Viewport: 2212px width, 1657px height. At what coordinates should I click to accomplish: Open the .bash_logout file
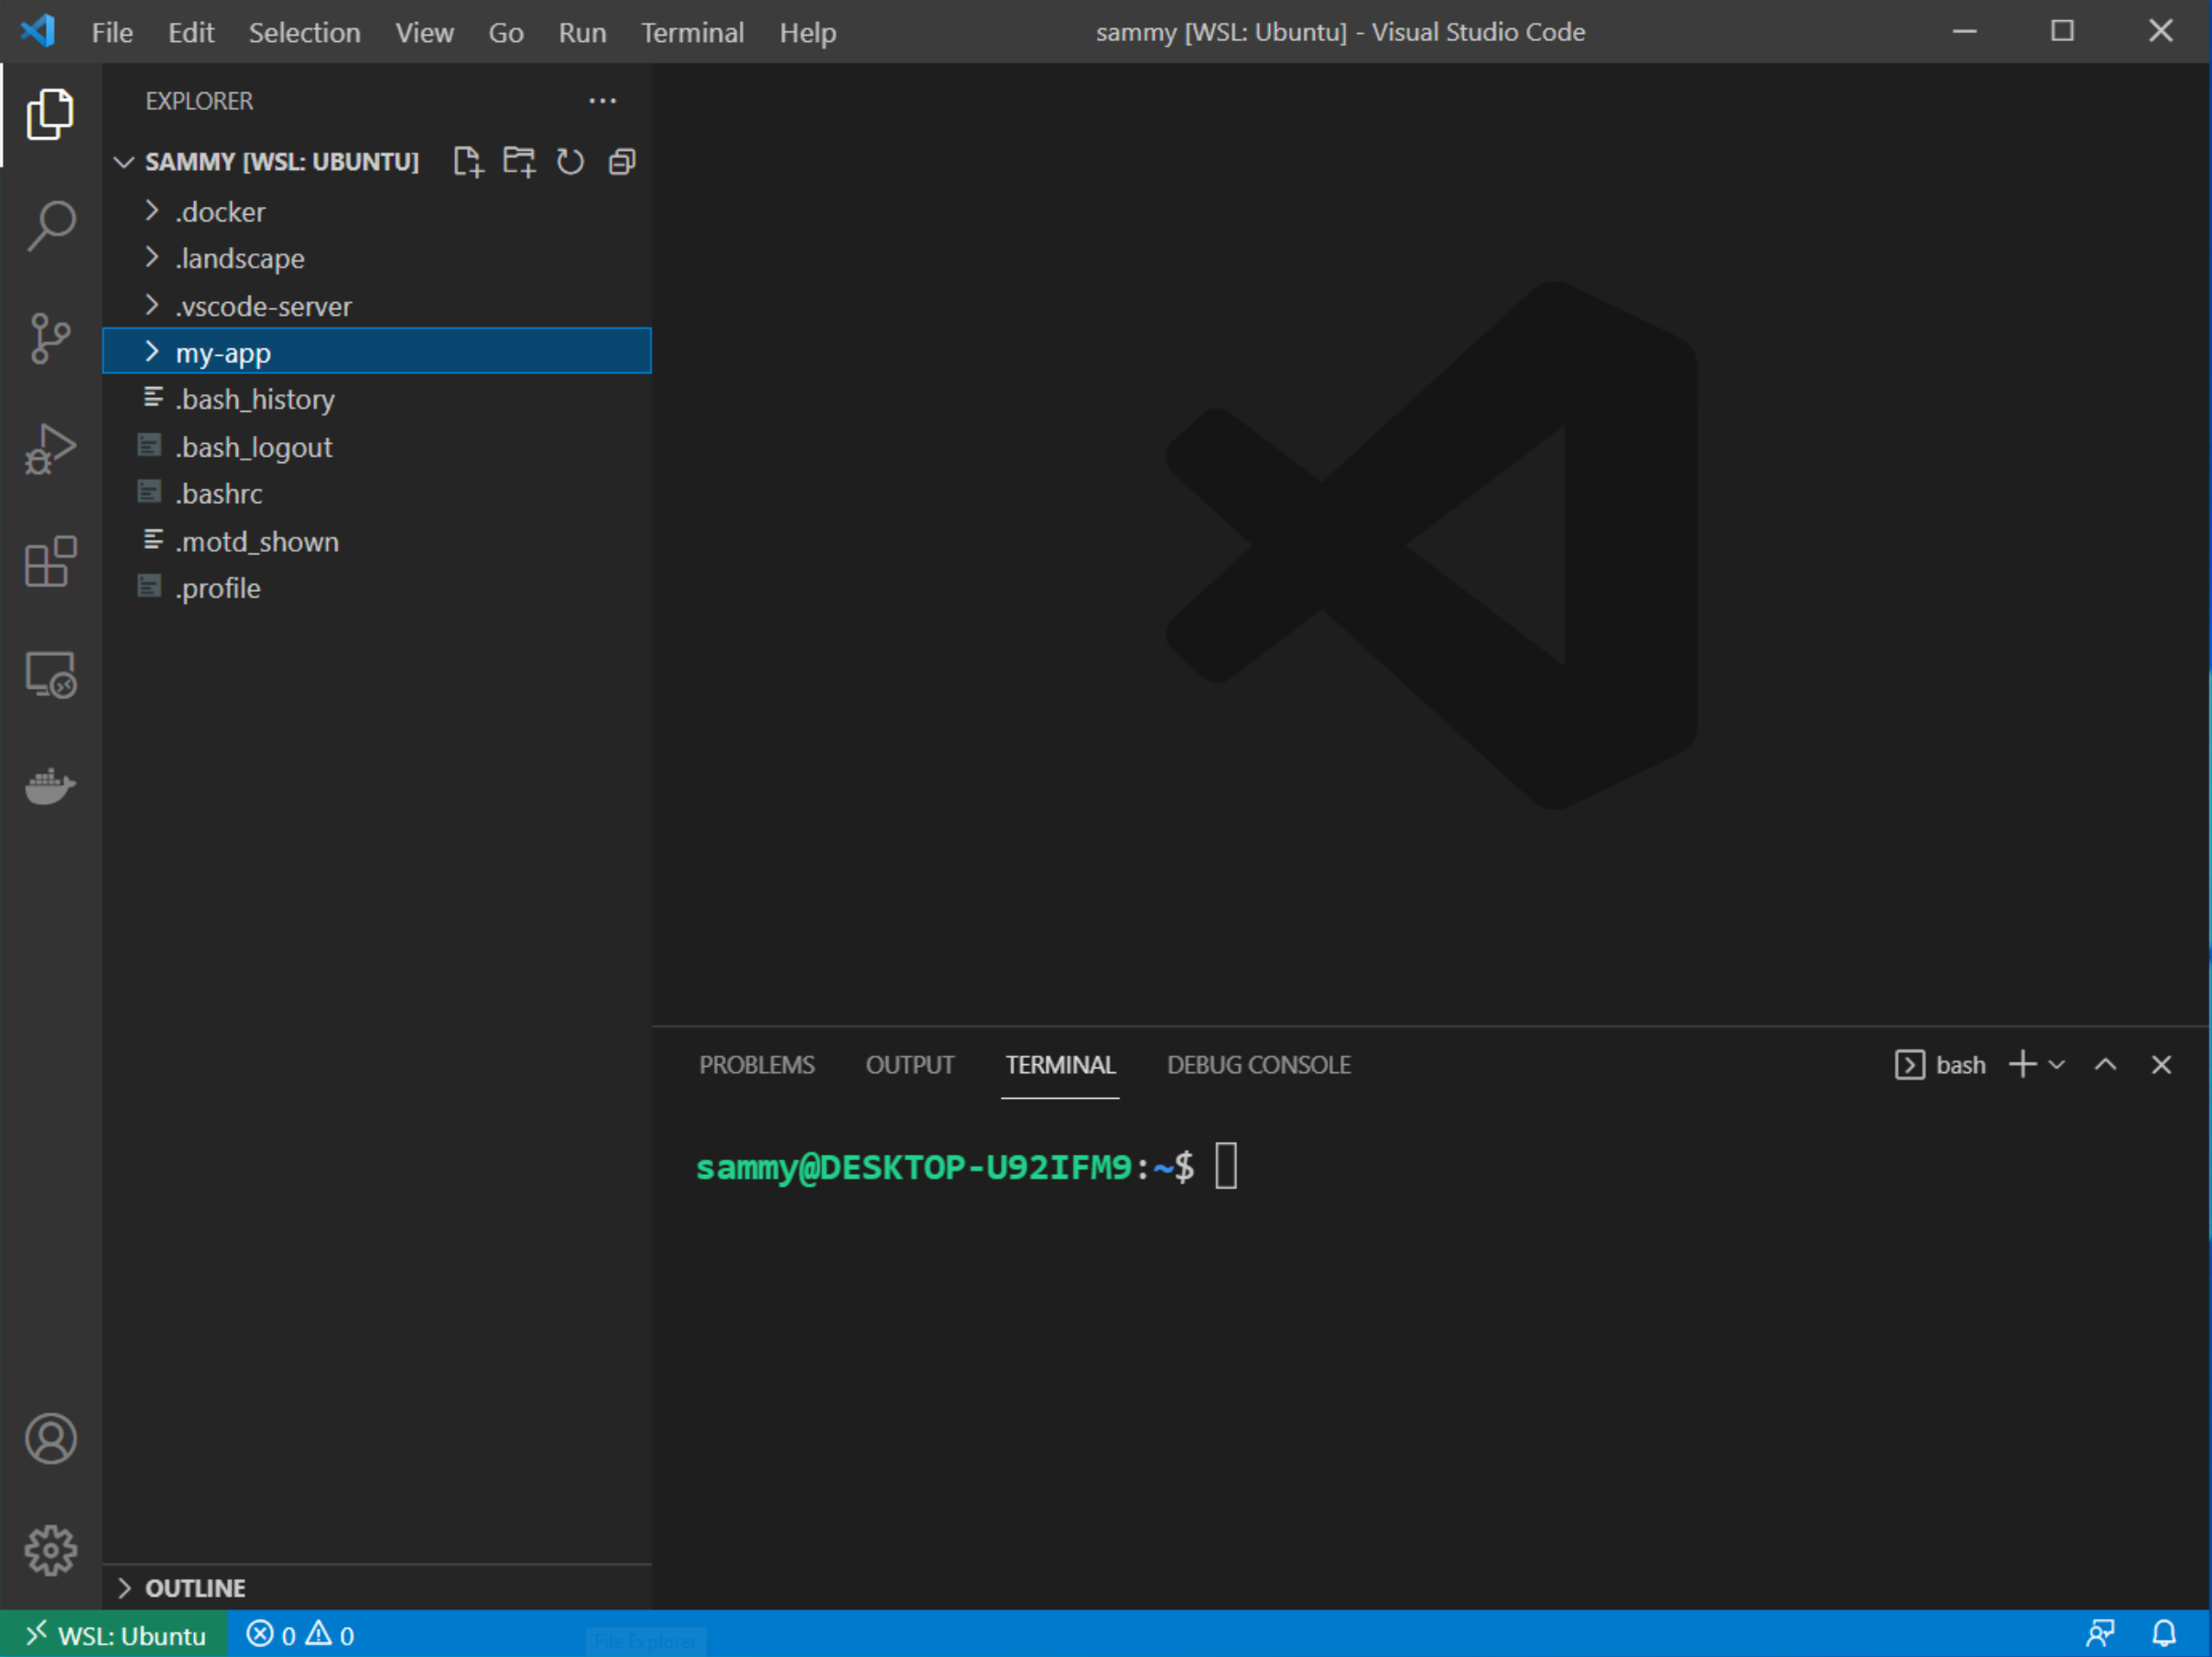coord(377,447)
